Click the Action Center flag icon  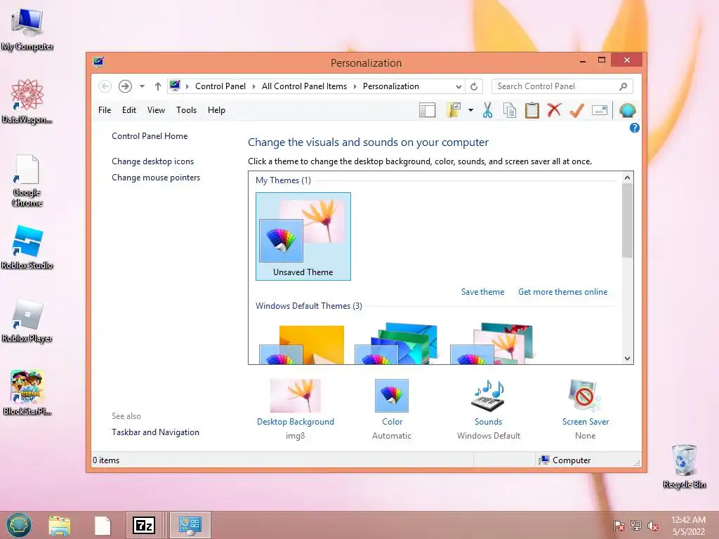pos(619,526)
